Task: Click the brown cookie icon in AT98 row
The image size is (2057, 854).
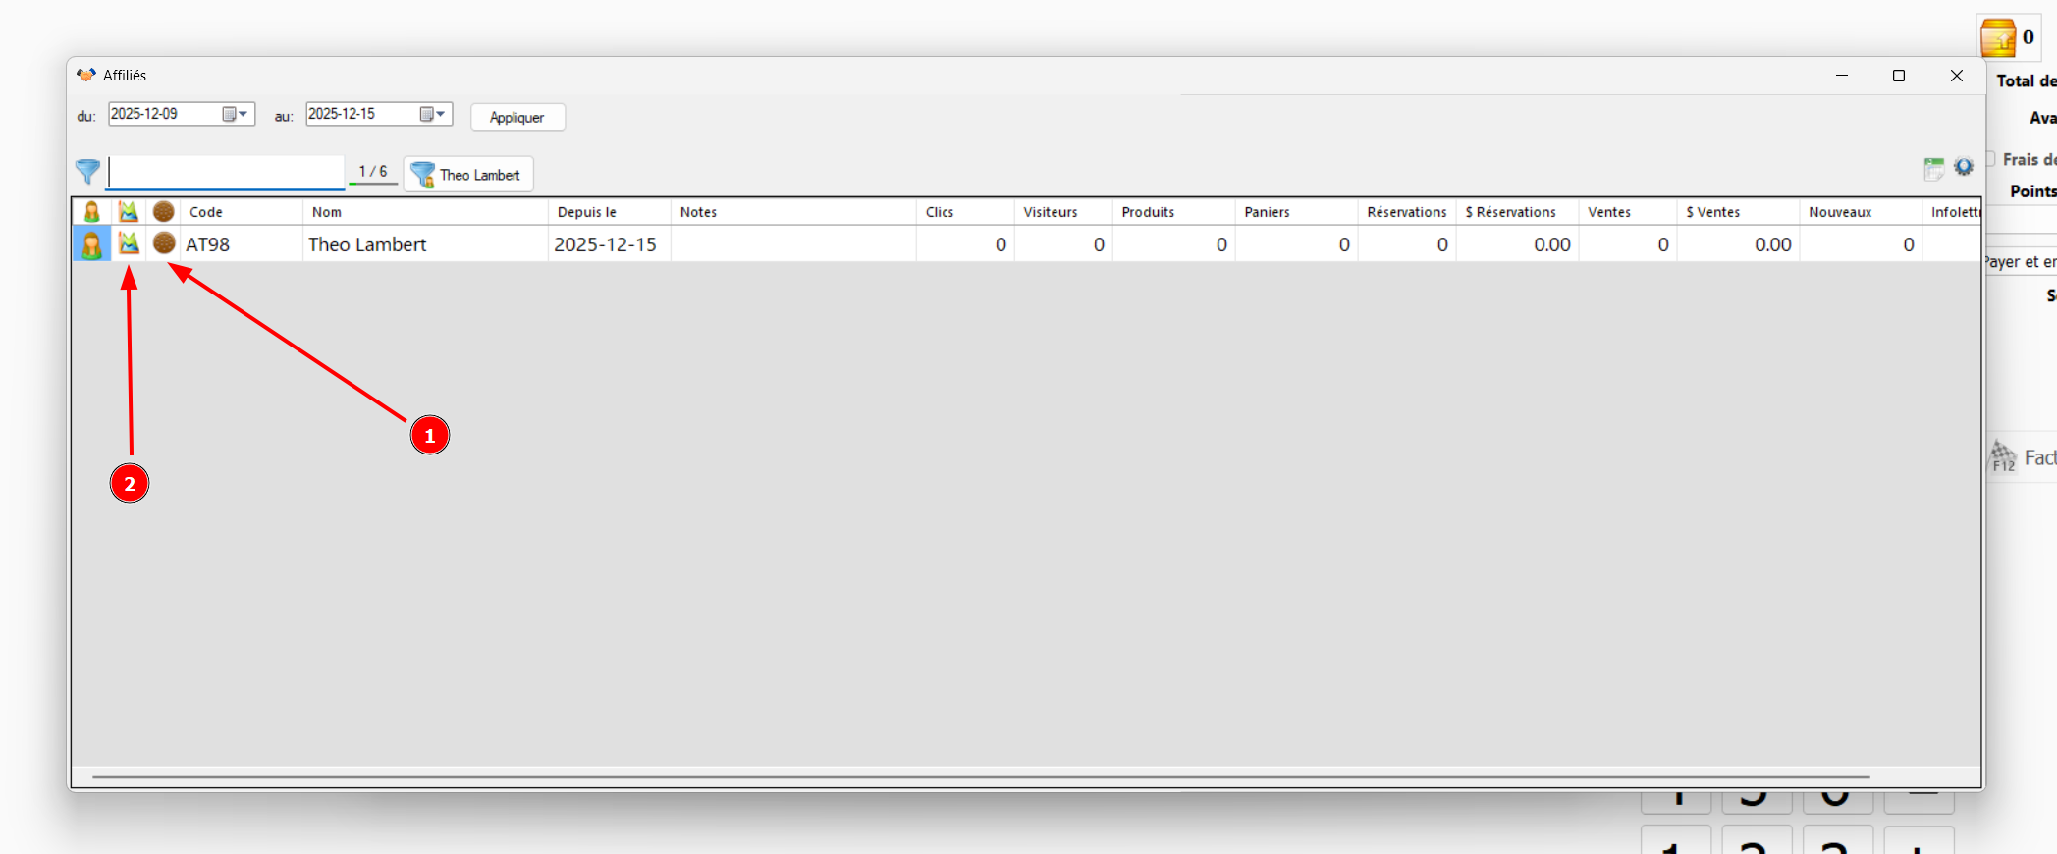Action: pyautogui.click(x=164, y=243)
